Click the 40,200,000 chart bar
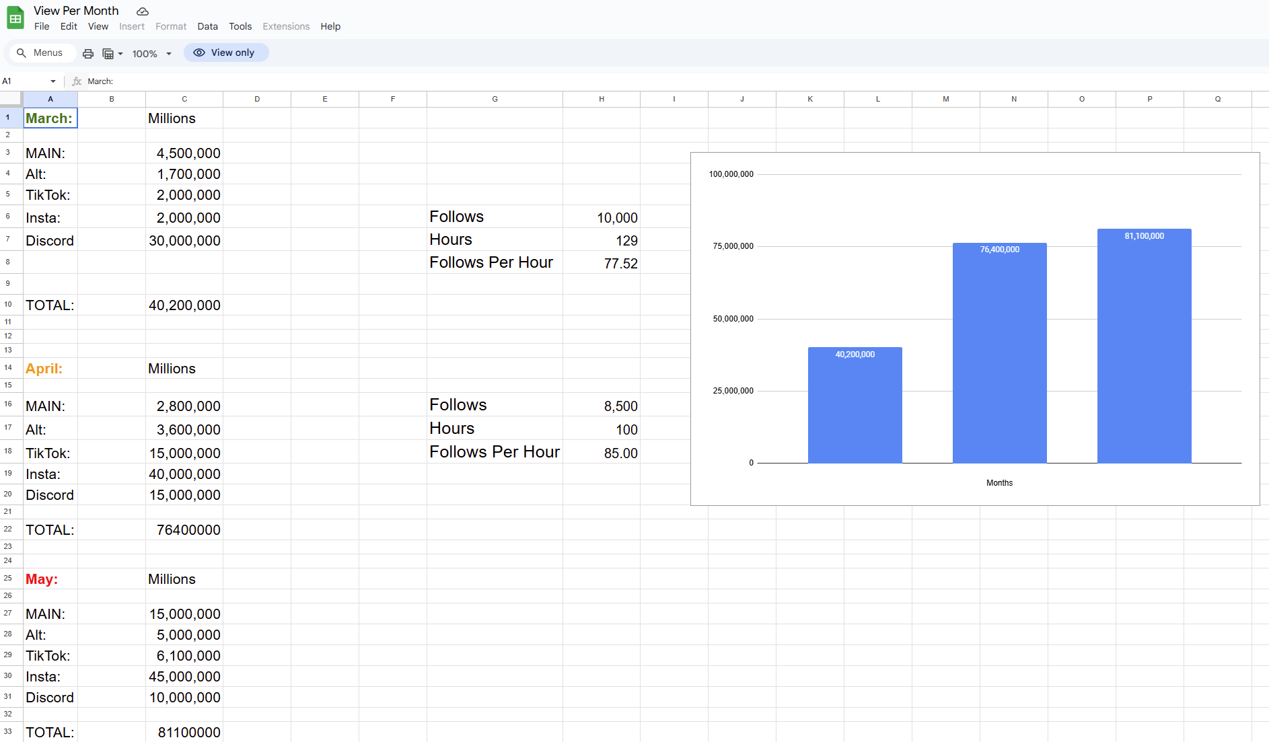1269x742 pixels. coord(855,405)
